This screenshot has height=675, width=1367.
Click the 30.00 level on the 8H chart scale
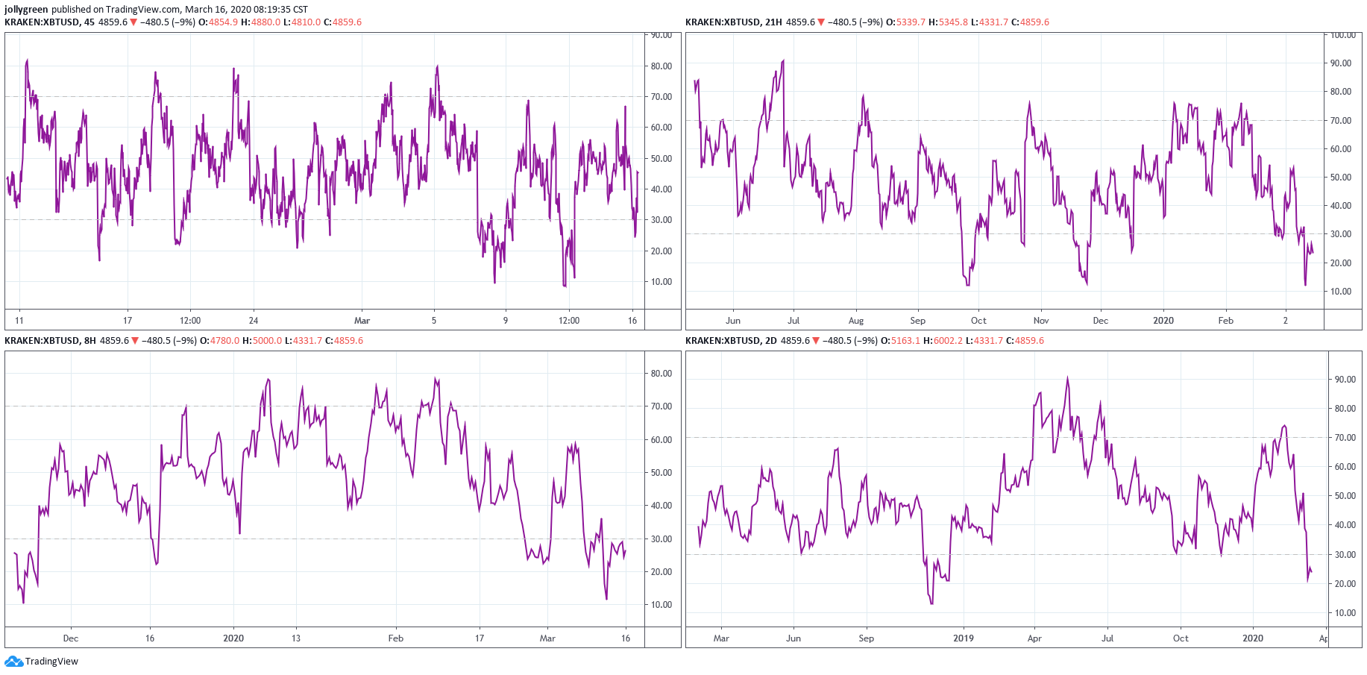[661, 539]
